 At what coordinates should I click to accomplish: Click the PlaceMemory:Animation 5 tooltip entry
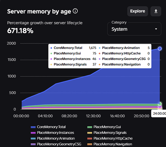point(124,48)
